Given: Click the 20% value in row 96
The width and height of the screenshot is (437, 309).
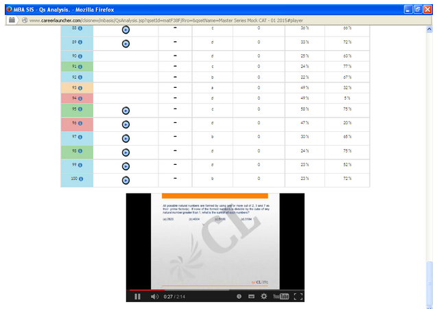Looking at the screenshot, I should pyautogui.click(x=347, y=123).
